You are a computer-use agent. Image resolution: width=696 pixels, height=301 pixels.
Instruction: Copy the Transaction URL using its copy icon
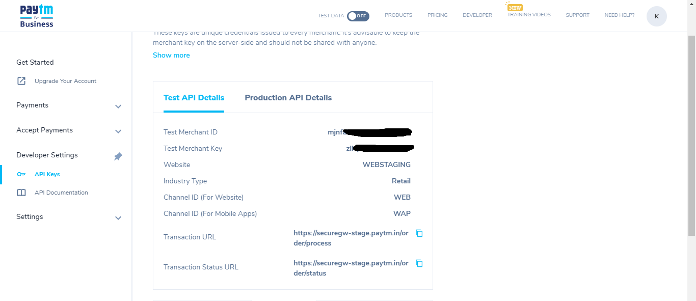419,233
